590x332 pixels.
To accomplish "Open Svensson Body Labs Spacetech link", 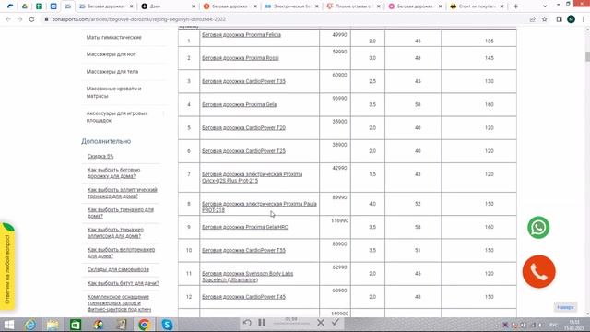I will pyautogui.click(x=247, y=277).
